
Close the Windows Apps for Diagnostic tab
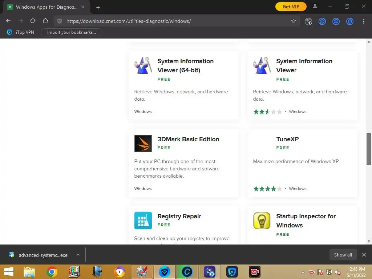pos(83,7)
